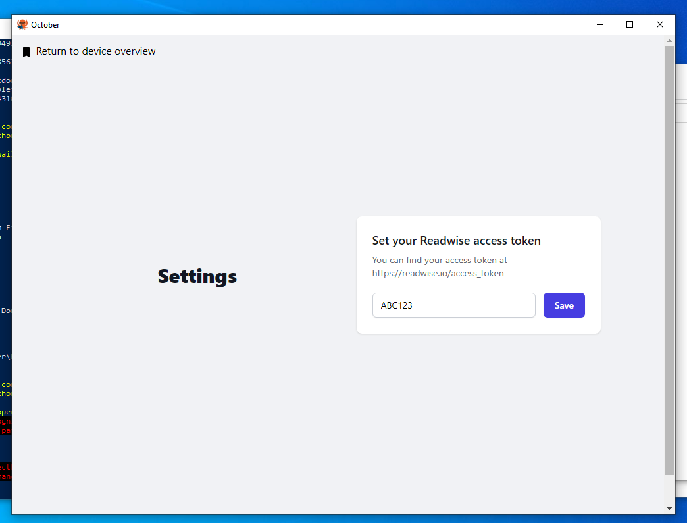Close the October window

tap(660, 24)
